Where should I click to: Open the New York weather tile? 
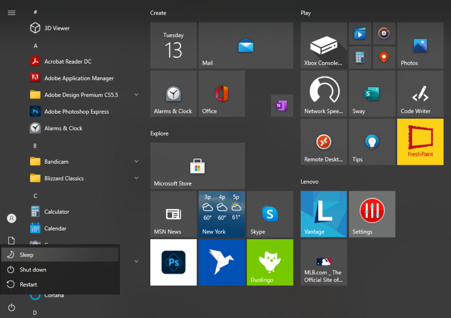(221, 214)
